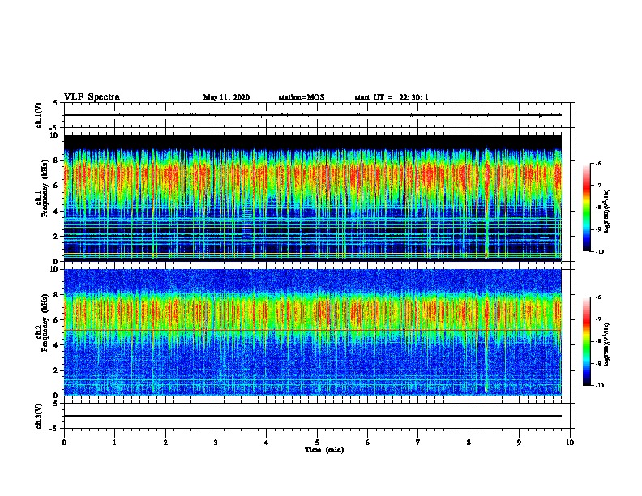Click the "2" frequency tick of ch.2 panel
Screen dimensions: 642x496
click(x=56, y=370)
